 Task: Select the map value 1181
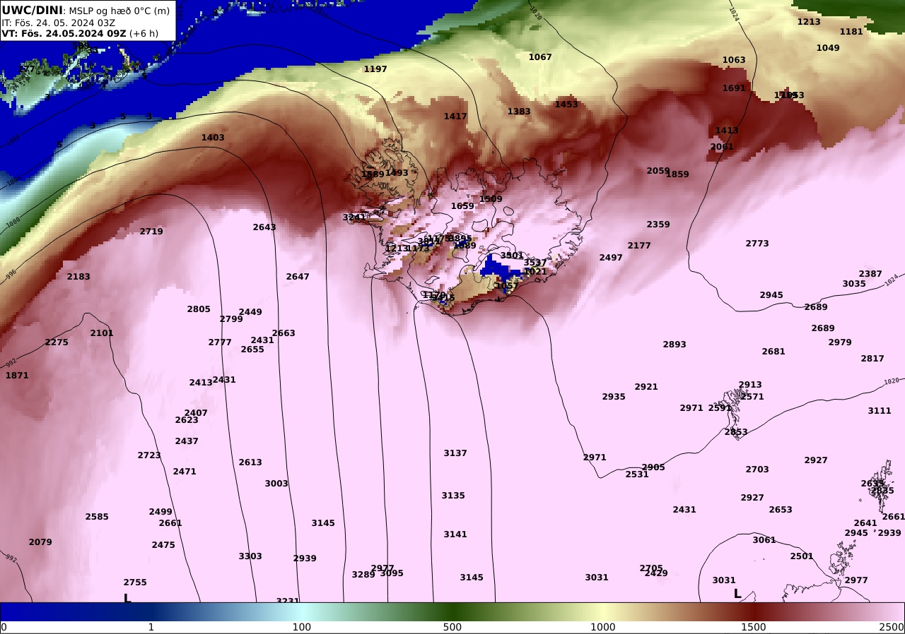click(x=851, y=32)
